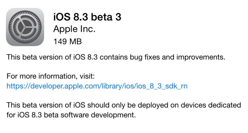Screen dimensions: 248x133
Task: Click the word improvements in the description
Action: tap(201, 57)
